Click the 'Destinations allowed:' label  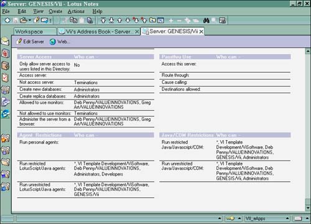tap(181, 89)
